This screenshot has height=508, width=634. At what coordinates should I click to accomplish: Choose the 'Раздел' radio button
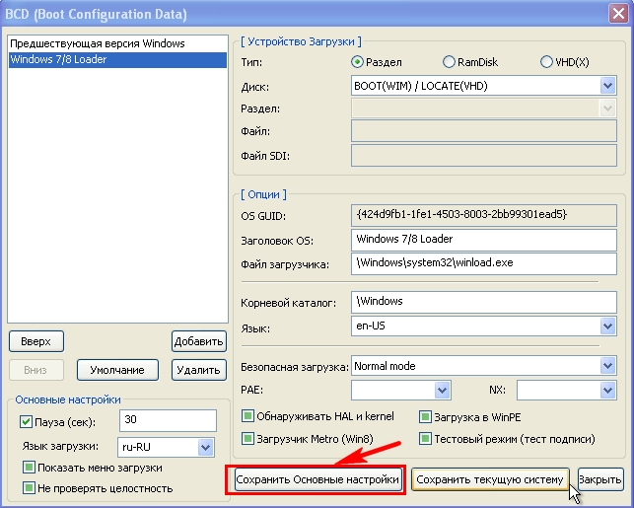pyautogui.click(x=359, y=62)
